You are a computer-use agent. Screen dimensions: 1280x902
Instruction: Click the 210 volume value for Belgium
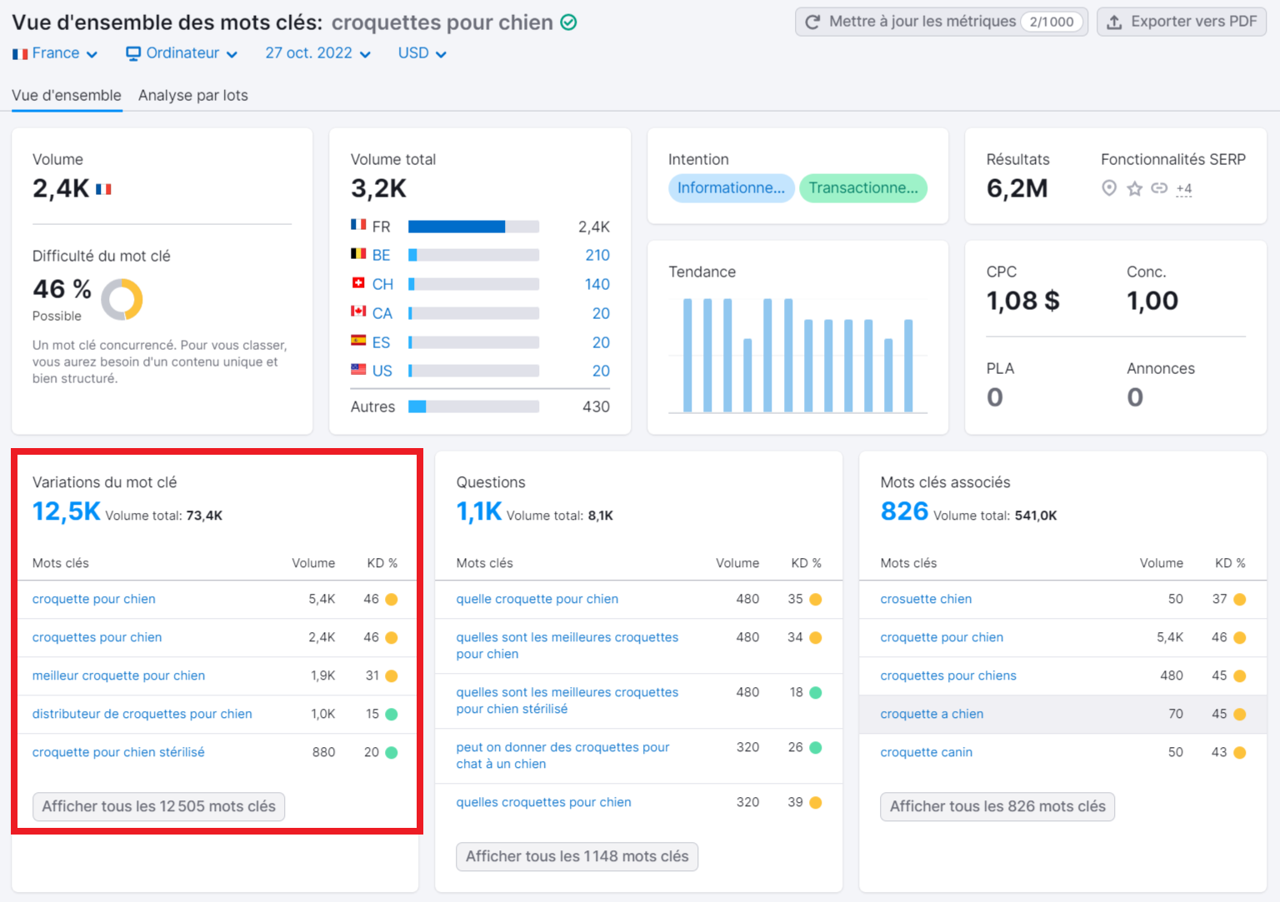(597, 255)
